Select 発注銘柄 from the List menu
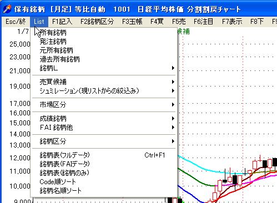Screen dimensions: 277x203 coord(104,42)
